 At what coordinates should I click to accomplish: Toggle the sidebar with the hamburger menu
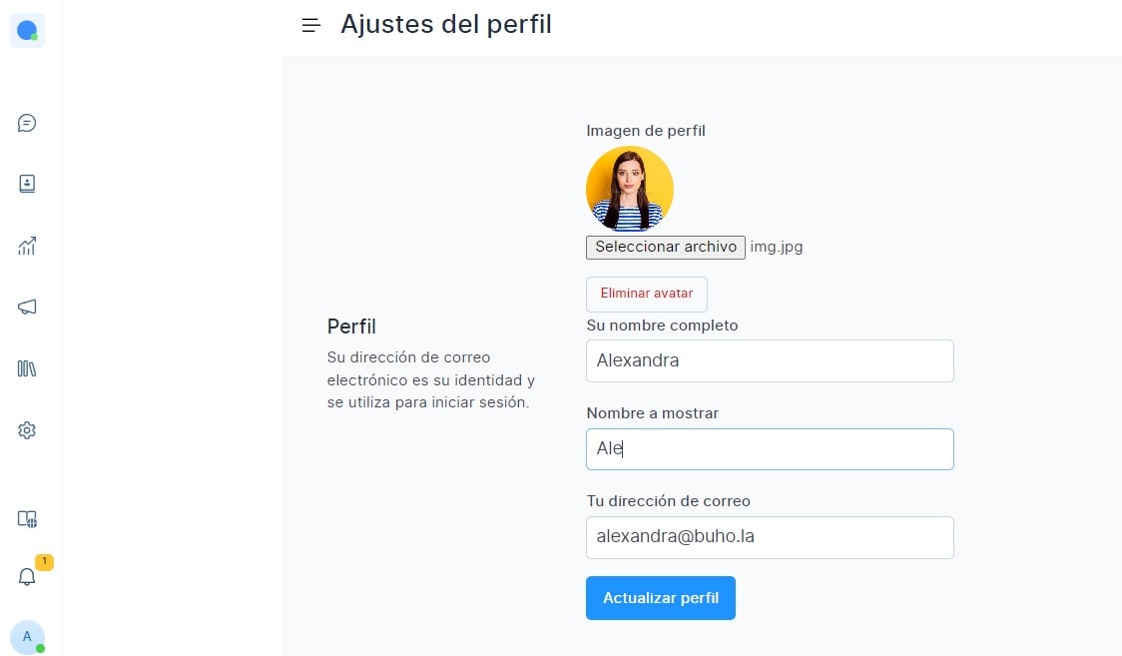310,24
